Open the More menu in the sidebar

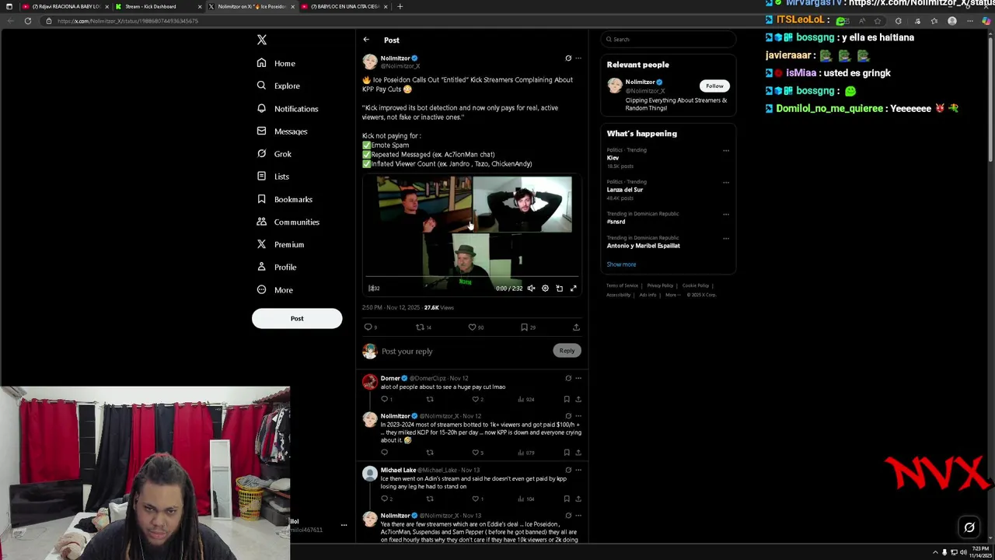(275, 290)
